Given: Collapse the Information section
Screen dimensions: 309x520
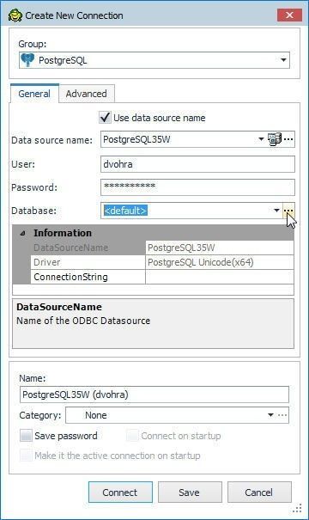Looking at the screenshot, I should (22, 233).
